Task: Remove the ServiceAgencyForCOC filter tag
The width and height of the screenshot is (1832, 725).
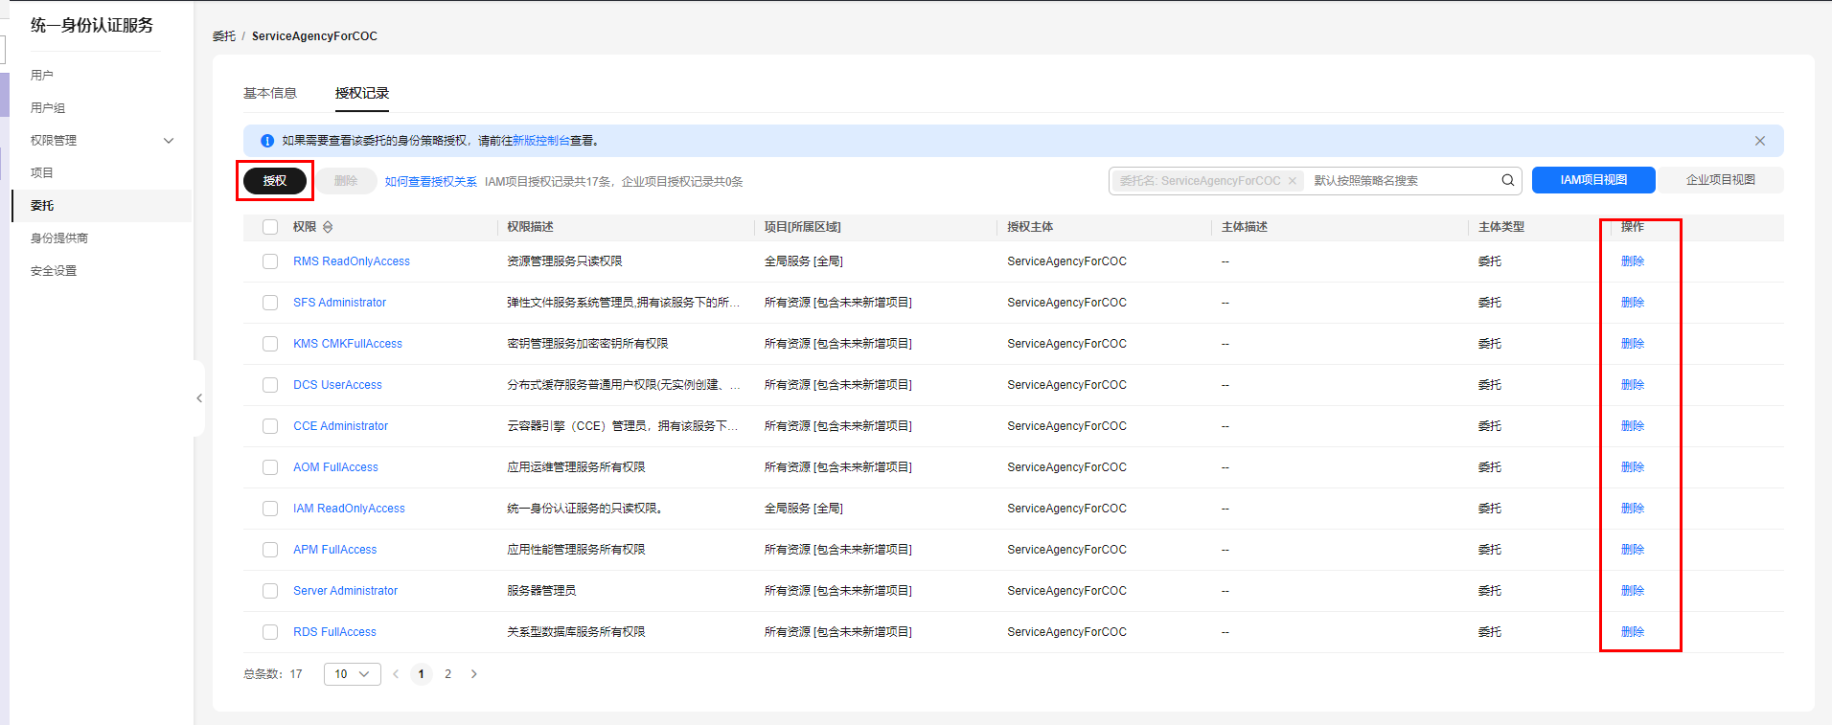Action: 1292,181
